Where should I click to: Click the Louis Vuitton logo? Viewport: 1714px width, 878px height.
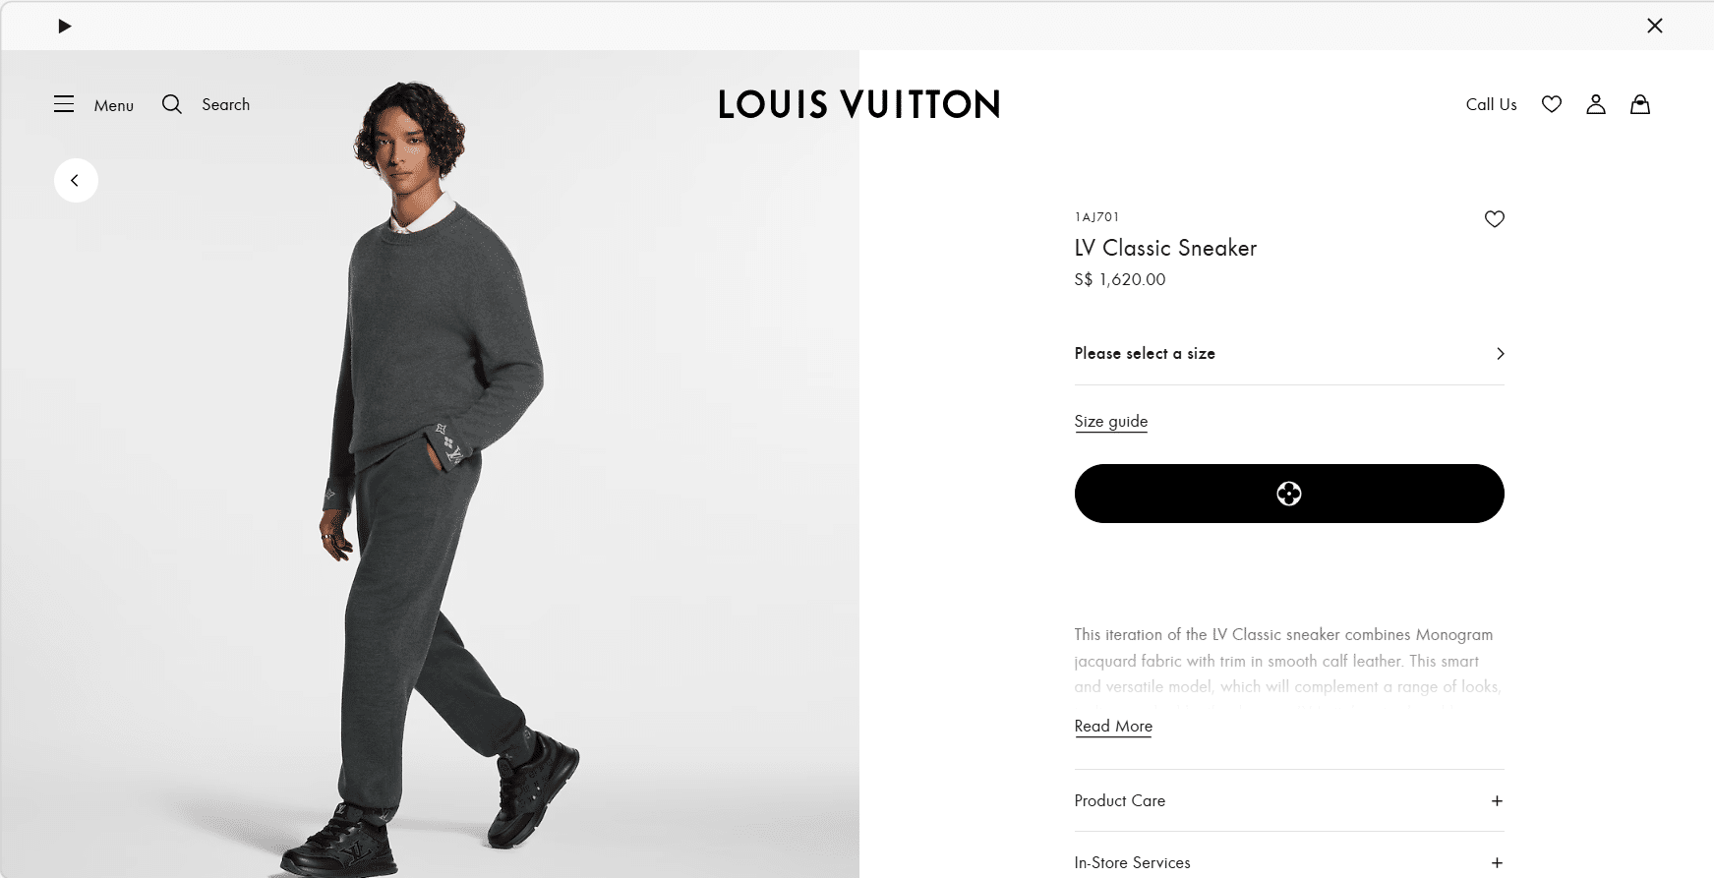pyautogui.click(x=858, y=104)
